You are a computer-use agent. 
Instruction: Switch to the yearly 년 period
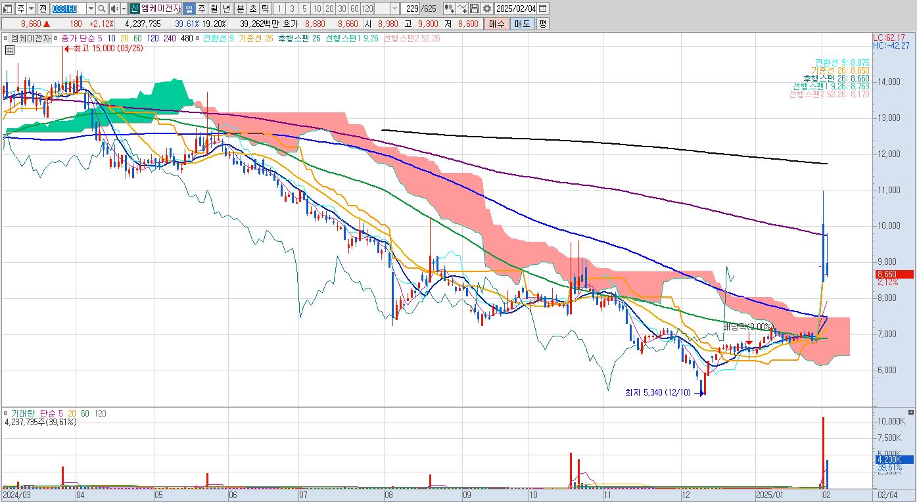(x=227, y=9)
